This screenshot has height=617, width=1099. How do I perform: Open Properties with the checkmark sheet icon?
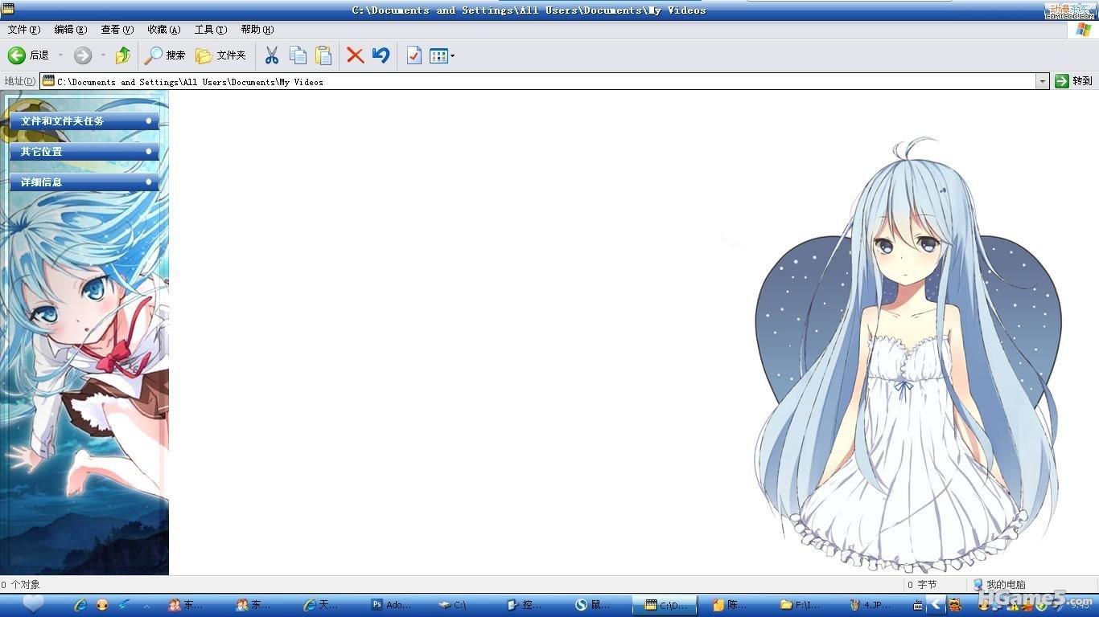click(414, 55)
